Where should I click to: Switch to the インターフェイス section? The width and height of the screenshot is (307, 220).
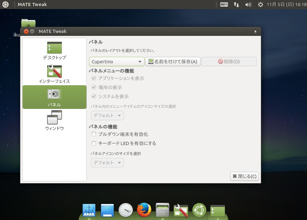click(54, 74)
